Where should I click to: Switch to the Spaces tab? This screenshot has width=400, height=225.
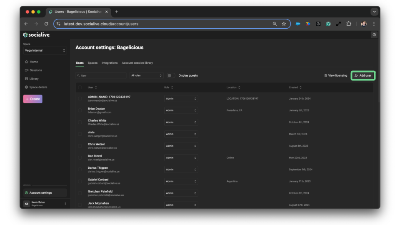click(x=92, y=63)
